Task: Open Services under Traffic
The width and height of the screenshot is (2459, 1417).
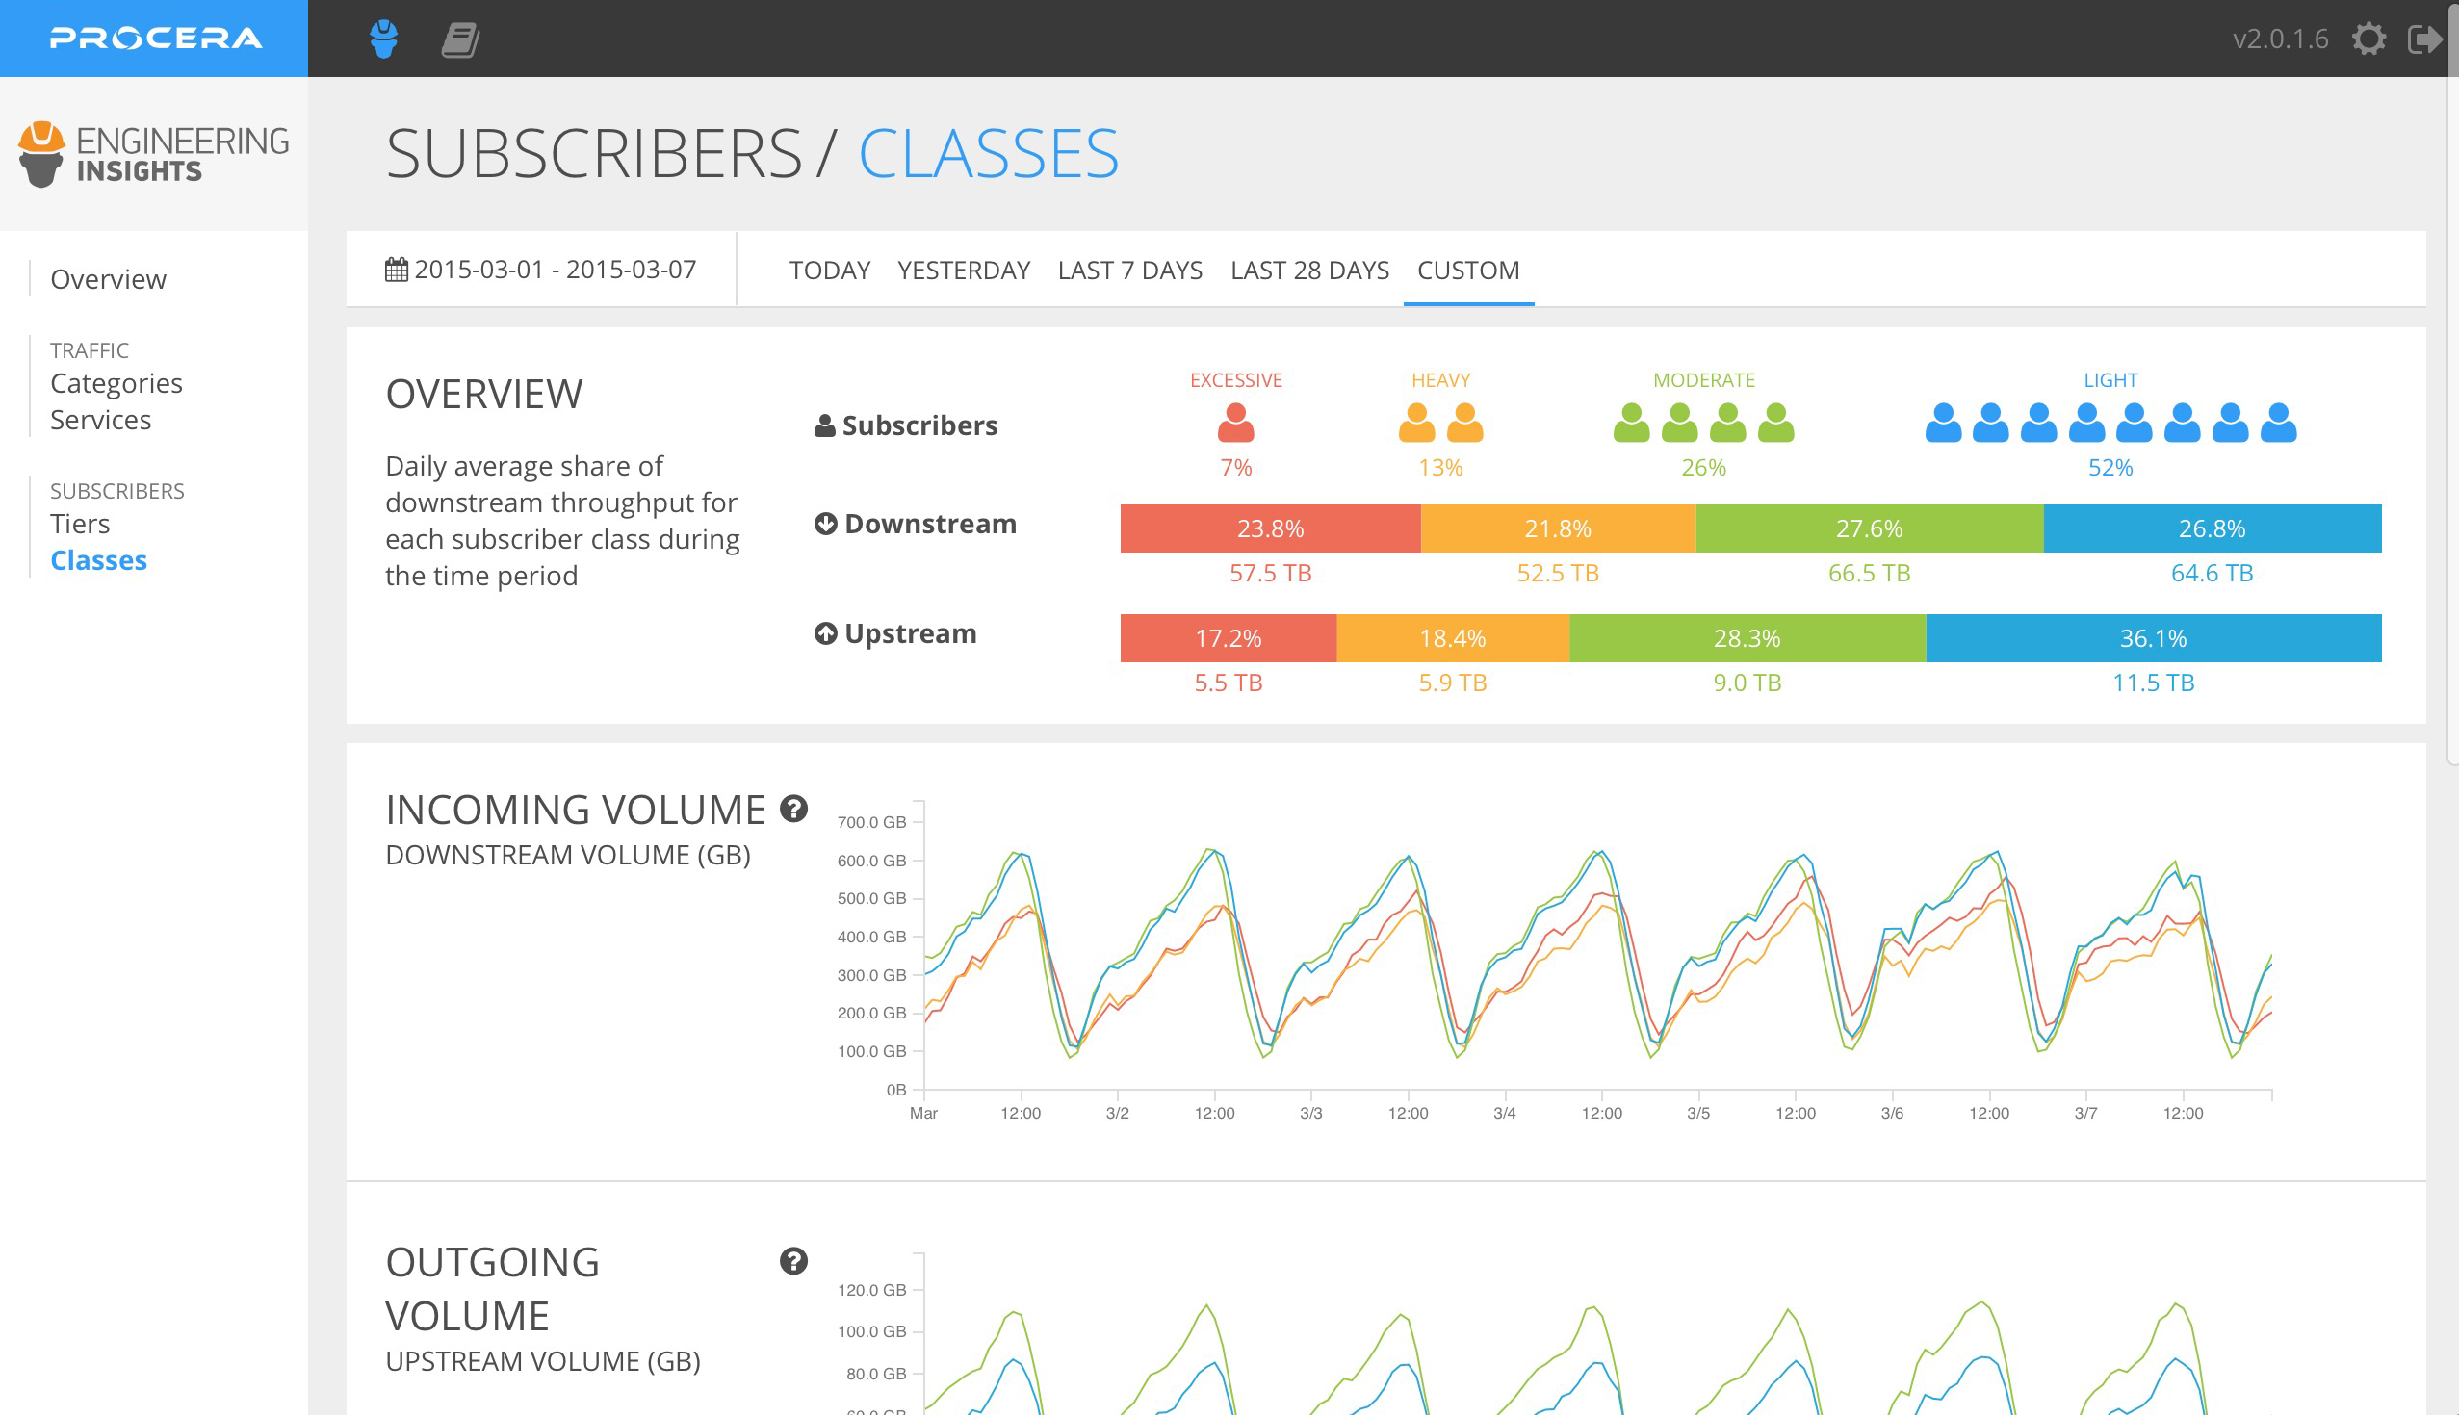Action: point(100,420)
